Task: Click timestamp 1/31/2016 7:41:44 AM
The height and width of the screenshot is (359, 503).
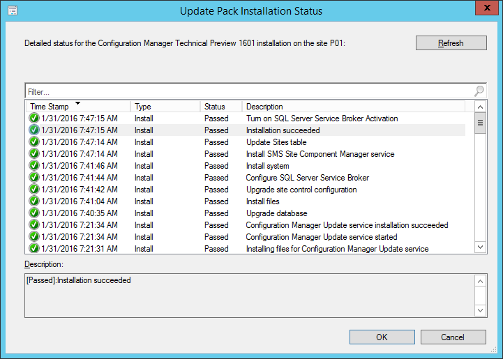Action: 80,178
